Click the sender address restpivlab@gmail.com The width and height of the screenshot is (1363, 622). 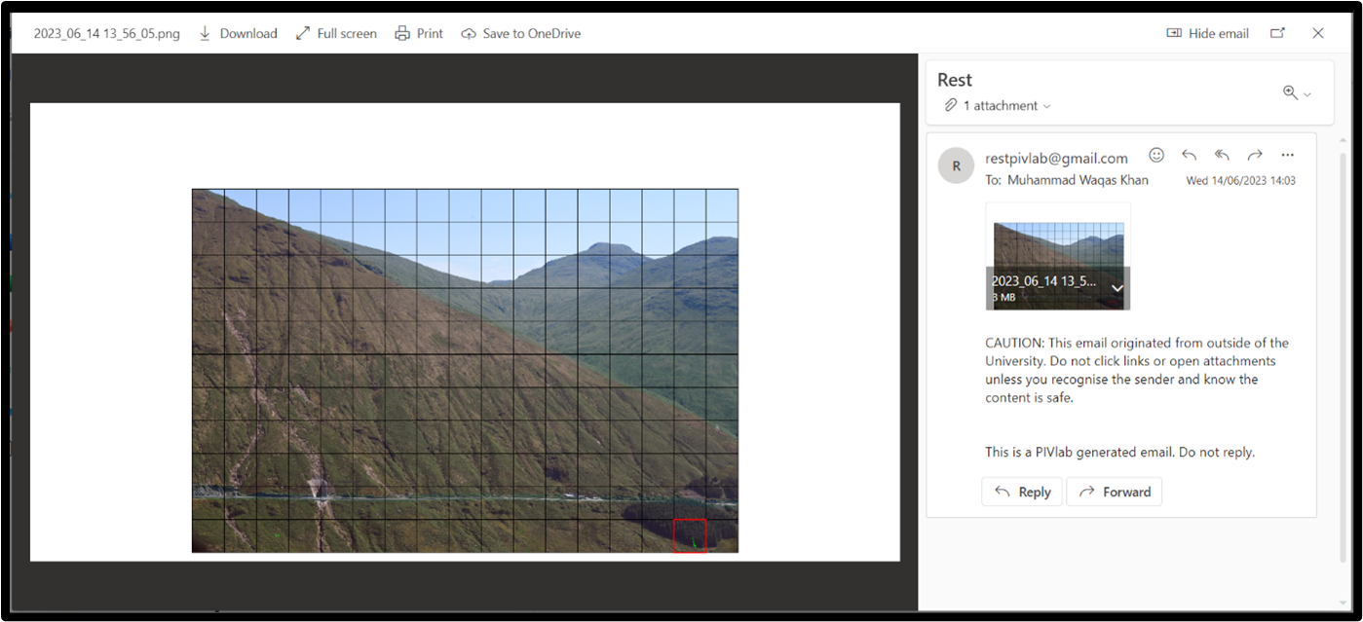pyautogui.click(x=1056, y=158)
